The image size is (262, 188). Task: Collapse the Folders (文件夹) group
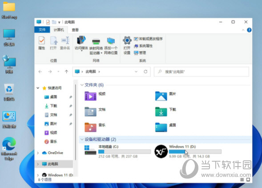click(82, 85)
